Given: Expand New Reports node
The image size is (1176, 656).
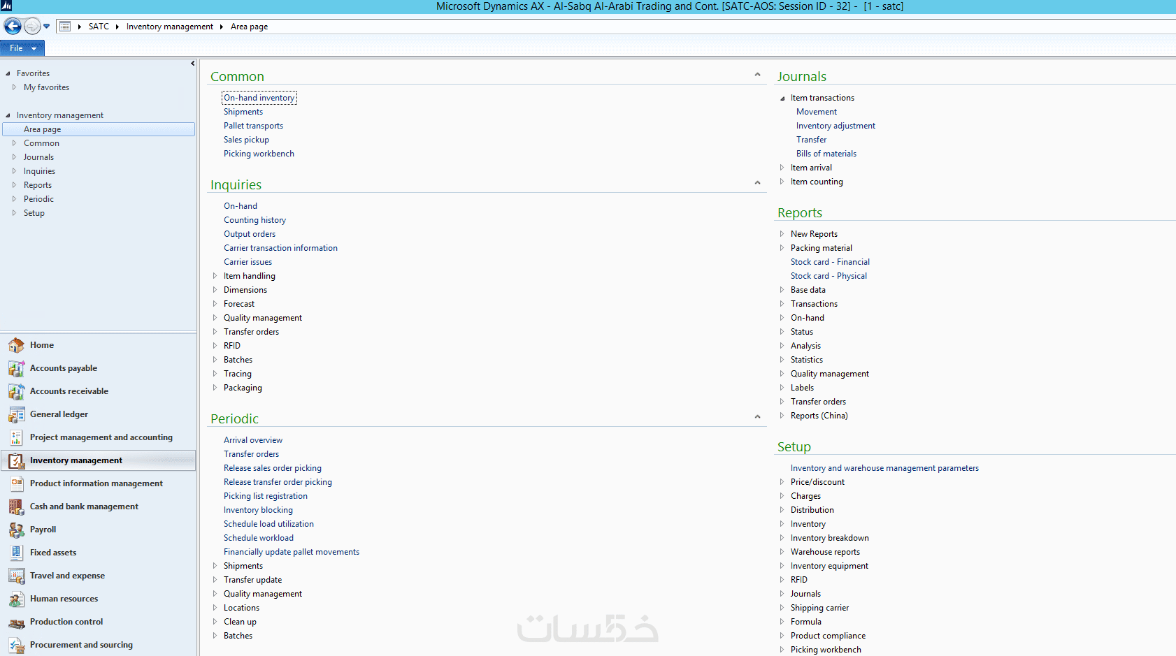Looking at the screenshot, I should 782,234.
